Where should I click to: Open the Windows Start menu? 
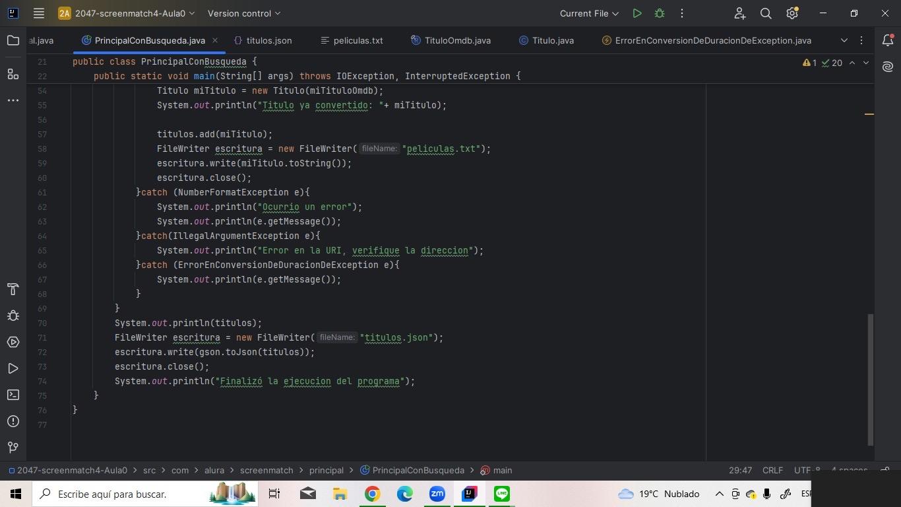point(16,494)
